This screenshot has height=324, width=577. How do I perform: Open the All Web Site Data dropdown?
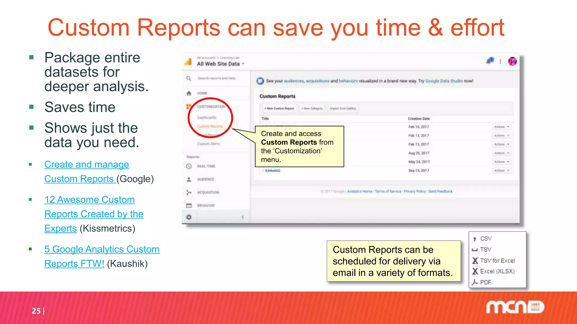pos(221,64)
